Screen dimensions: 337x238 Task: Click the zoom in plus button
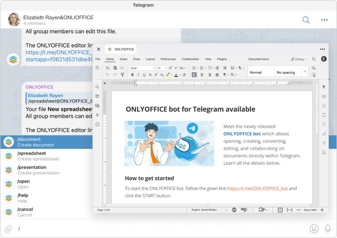[x=322, y=210]
